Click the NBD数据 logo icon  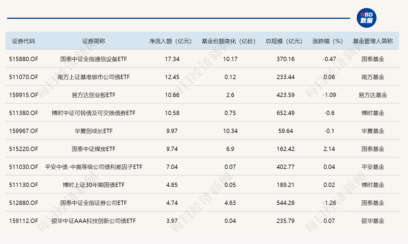(x=367, y=18)
